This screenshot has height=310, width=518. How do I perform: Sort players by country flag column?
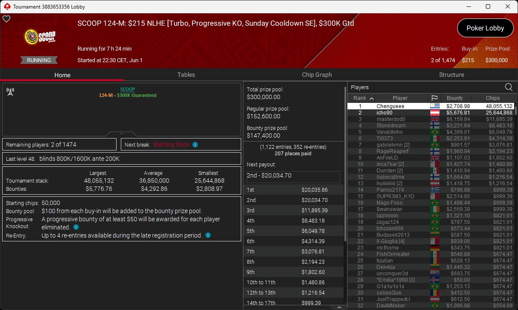tap(434, 98)
